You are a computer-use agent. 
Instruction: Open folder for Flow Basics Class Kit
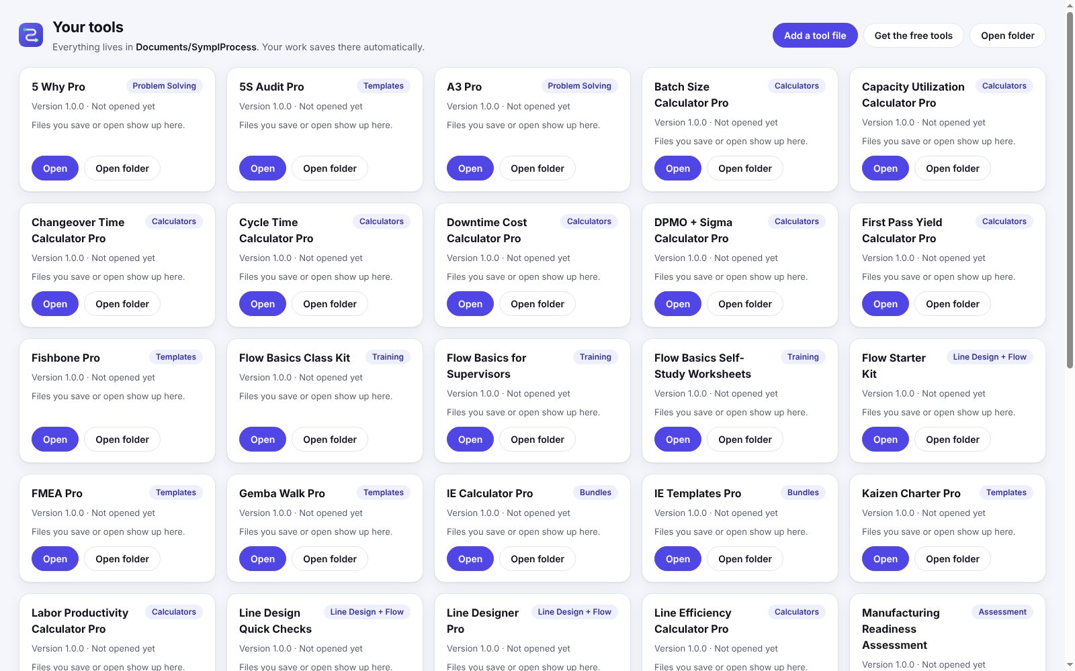click(330, 440)
